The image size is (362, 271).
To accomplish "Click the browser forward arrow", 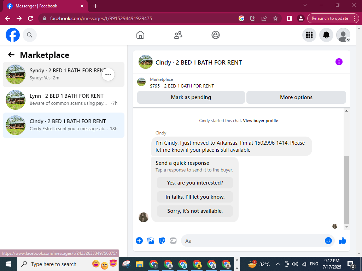I will 19,18.
